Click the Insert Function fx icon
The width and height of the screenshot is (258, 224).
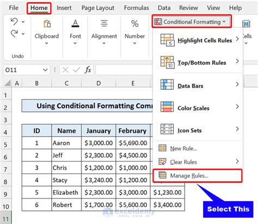(x=88, y=70)
